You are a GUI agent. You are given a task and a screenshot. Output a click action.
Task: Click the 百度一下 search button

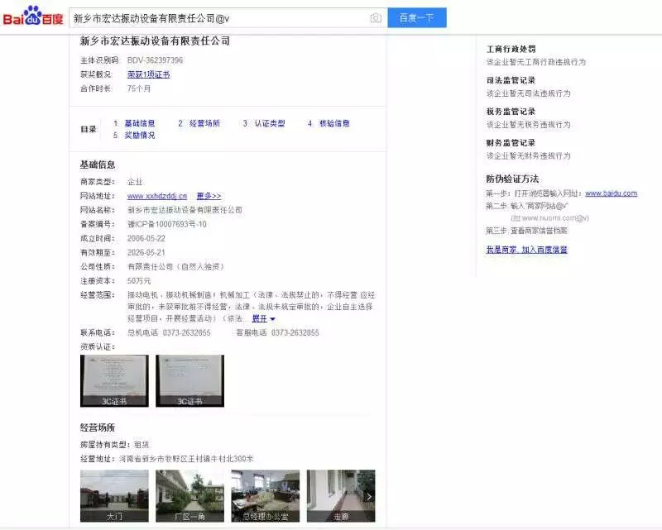(415, 17)
